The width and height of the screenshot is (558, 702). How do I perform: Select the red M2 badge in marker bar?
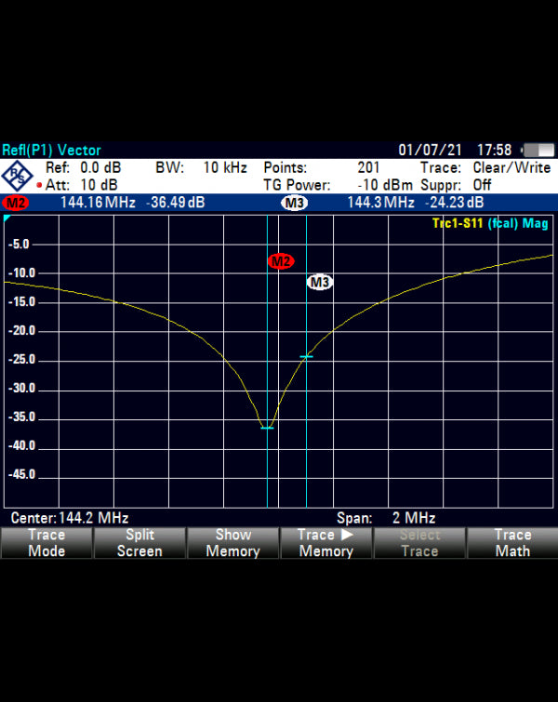coord(16,203)
